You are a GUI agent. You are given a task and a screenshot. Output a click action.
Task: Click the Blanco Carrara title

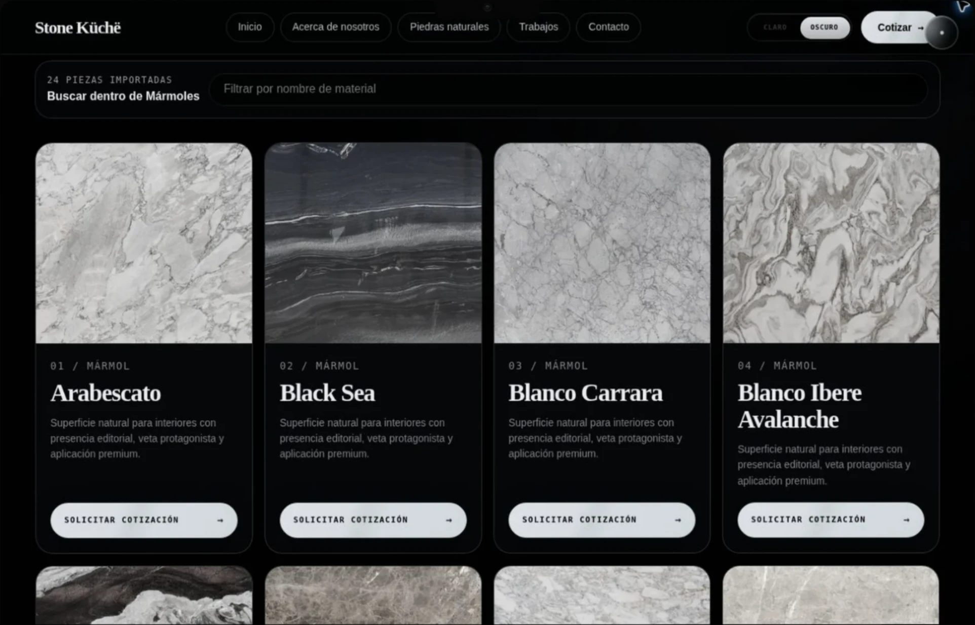[585, 393]
